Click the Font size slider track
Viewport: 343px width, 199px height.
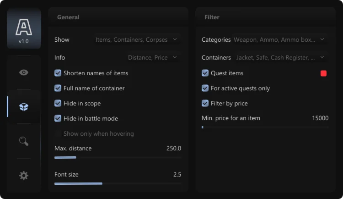[118, 183]
